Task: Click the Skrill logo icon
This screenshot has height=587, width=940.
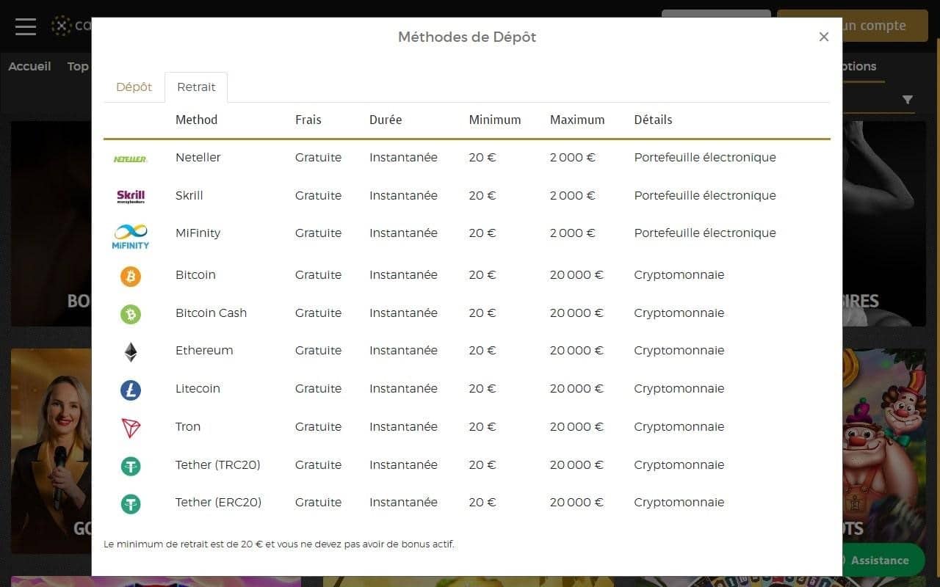Action: coord(131,196)
